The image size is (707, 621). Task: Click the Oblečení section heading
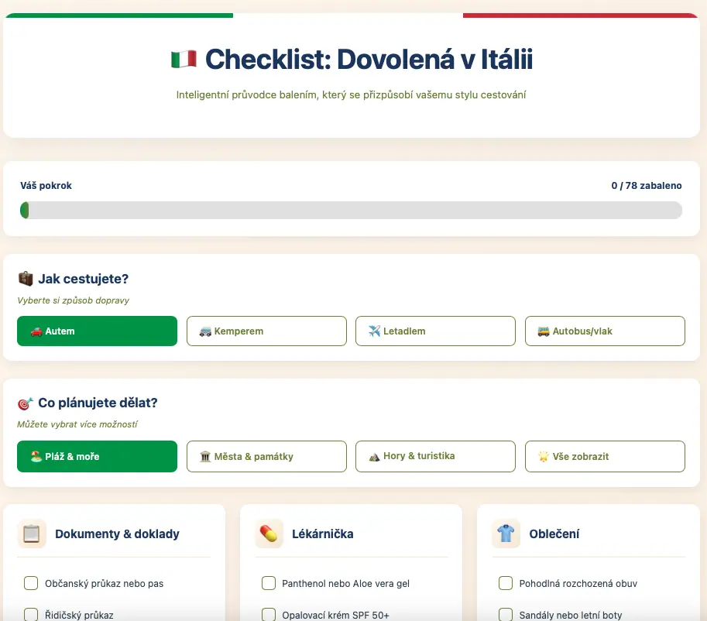click(x=554, y=534)
